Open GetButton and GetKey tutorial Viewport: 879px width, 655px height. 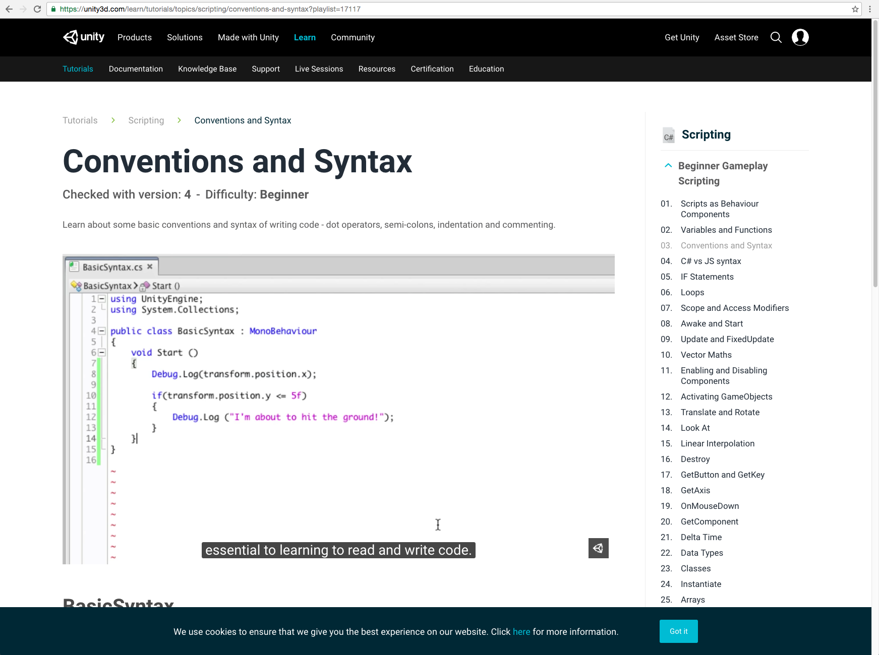click(723, 475)
